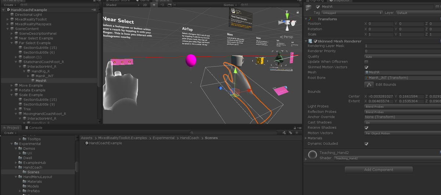
Task: Toggle Receive Shadows checkbox
Action: click(x=366, y=128)
